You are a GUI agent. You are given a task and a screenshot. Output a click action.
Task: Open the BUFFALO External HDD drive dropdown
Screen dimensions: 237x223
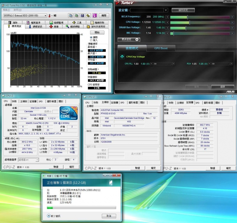[x=45, y=16]
